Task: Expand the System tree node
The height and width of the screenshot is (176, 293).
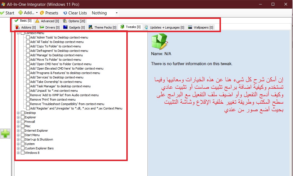Action: click(x=18, y=144)
